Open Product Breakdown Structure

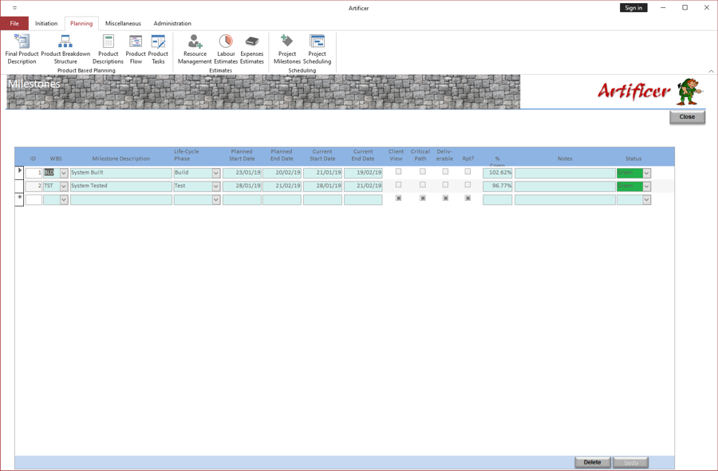[x=65, y=49]
